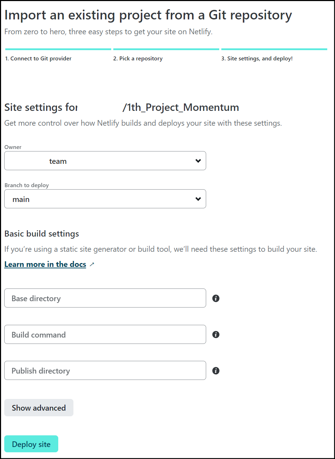Viewport: 335px width, 459px height.
Task: Click the external link arrow beside docs link
Action: click(92, 264)
